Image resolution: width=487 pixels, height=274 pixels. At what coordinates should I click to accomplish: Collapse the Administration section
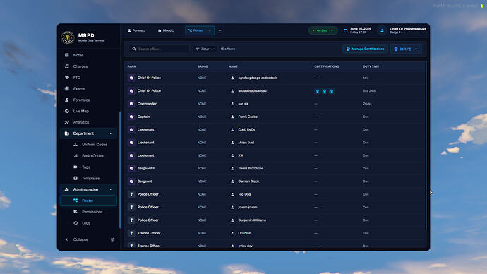(111, 189)
